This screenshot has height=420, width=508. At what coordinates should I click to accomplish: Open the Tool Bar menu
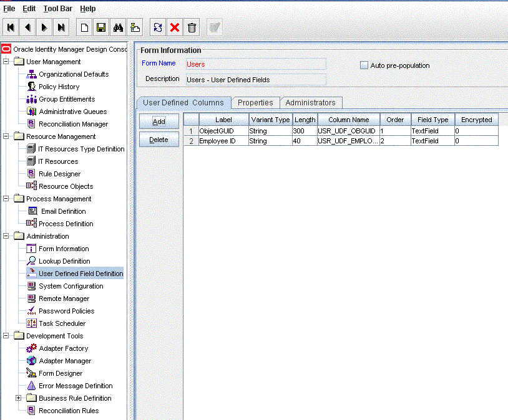[57, 9]
